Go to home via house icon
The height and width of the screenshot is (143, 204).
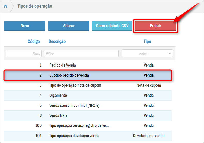5,6
